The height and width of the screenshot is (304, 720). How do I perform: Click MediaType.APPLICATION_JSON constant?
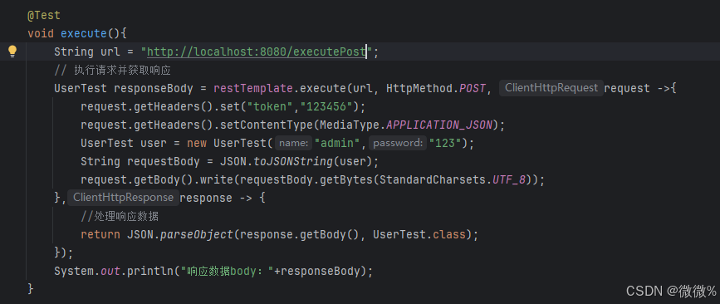tap(406, 125)
